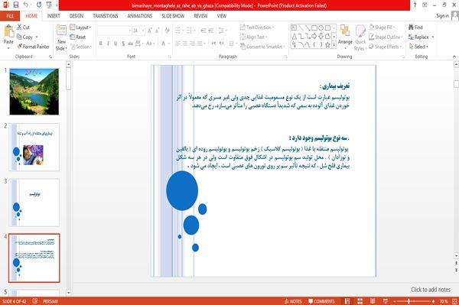
Task: Decrease the font size
Action: 158,31
